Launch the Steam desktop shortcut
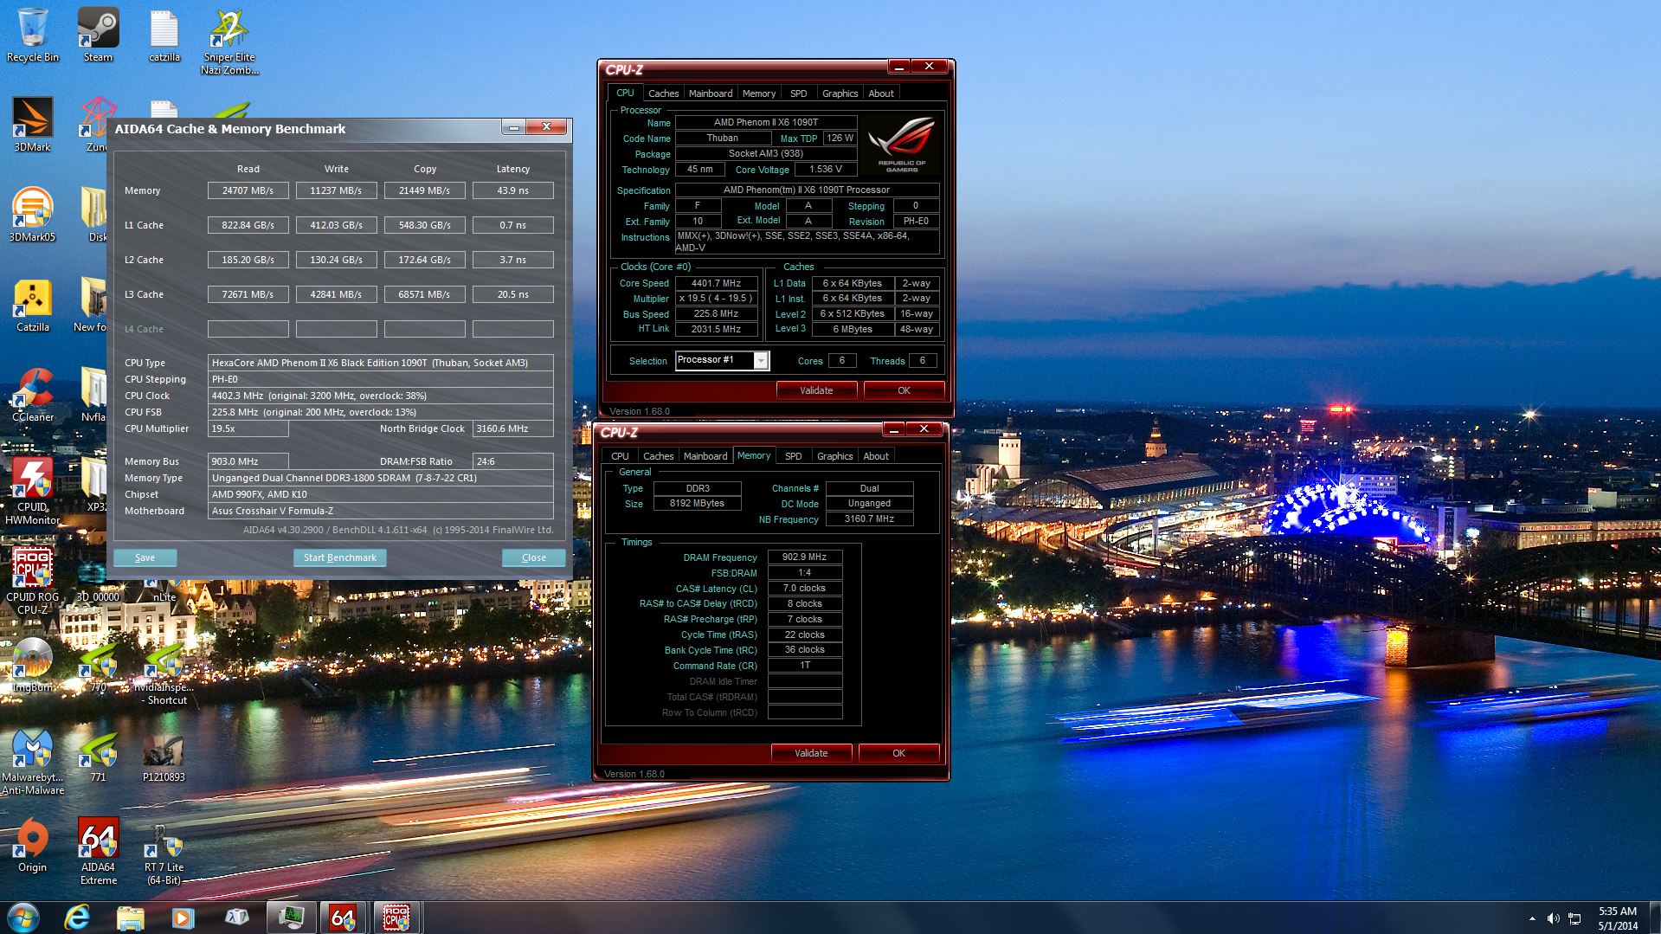This screenshot has width=1661, height=934. click(x=98, y=35)
